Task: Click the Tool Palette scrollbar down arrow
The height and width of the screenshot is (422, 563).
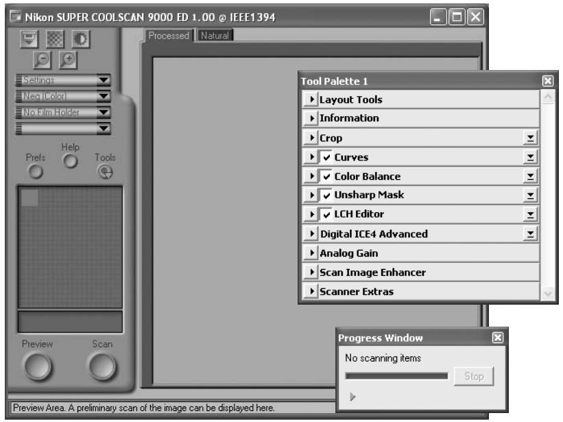Action: 548,293
